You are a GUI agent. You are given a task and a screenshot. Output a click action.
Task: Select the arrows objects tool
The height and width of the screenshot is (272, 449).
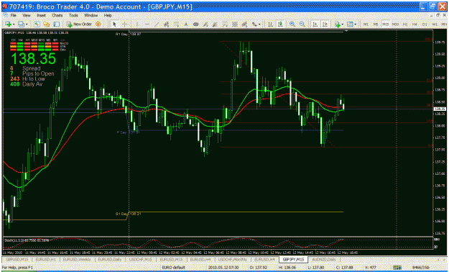254,24
